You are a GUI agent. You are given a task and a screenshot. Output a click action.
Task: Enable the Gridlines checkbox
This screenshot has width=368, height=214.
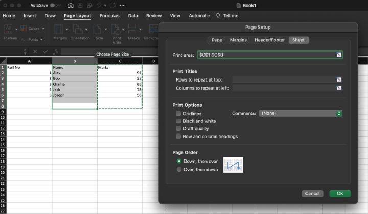(178, 113)
